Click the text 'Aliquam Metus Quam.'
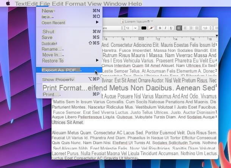 71,133
